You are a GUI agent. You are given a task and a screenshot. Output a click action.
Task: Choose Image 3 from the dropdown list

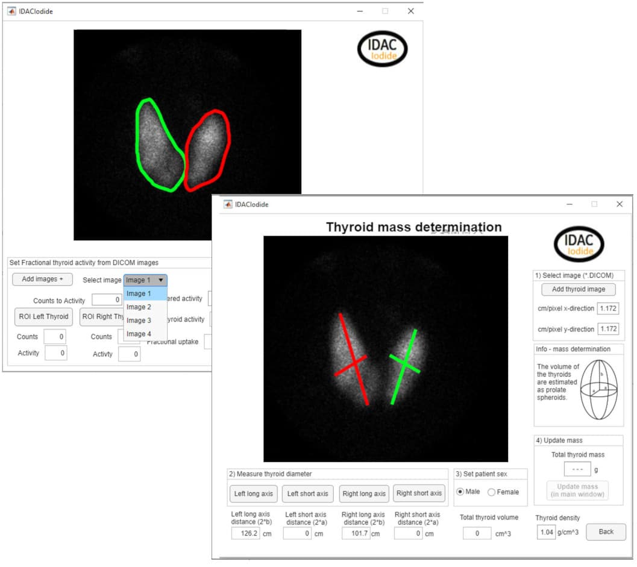139,321
